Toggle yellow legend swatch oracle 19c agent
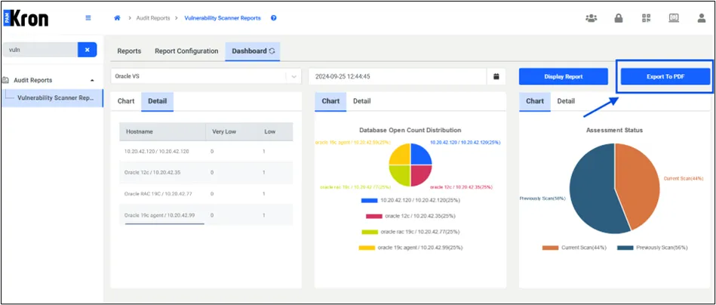716x305 pixels. tap(367, 248)
